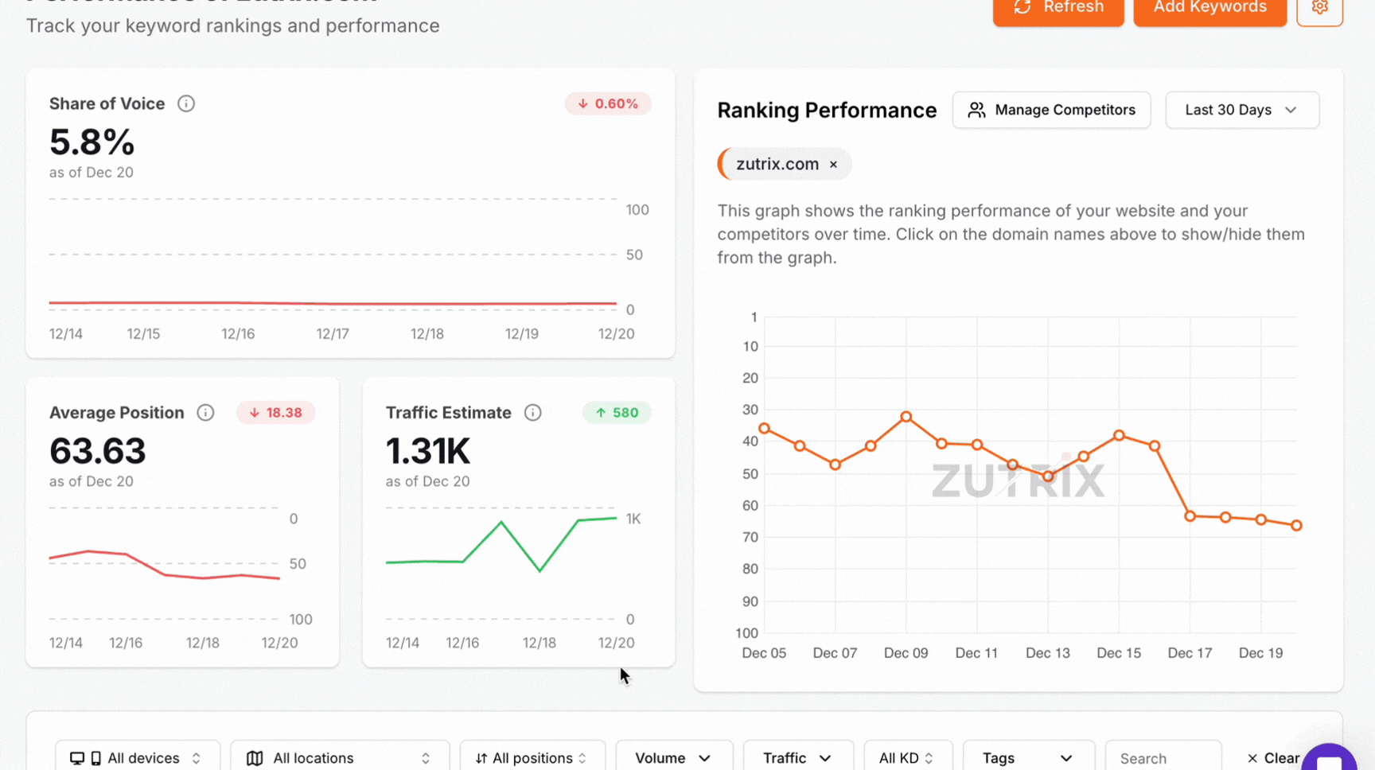Clear all filters with Clear button

(1273, 757)
